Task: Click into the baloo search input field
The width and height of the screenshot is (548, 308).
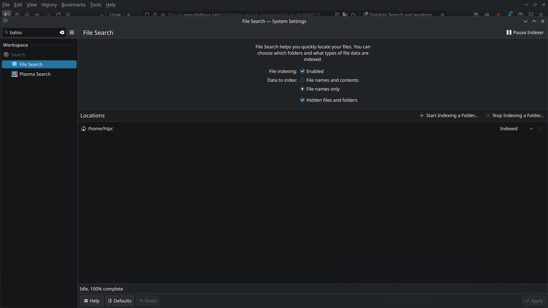Action: click(33, 33)
